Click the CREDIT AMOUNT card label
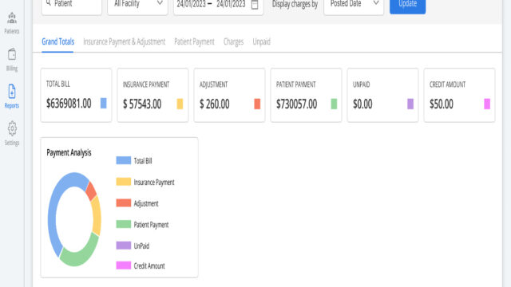The width and height of the screenshot is (511, 287). (447, 85)
